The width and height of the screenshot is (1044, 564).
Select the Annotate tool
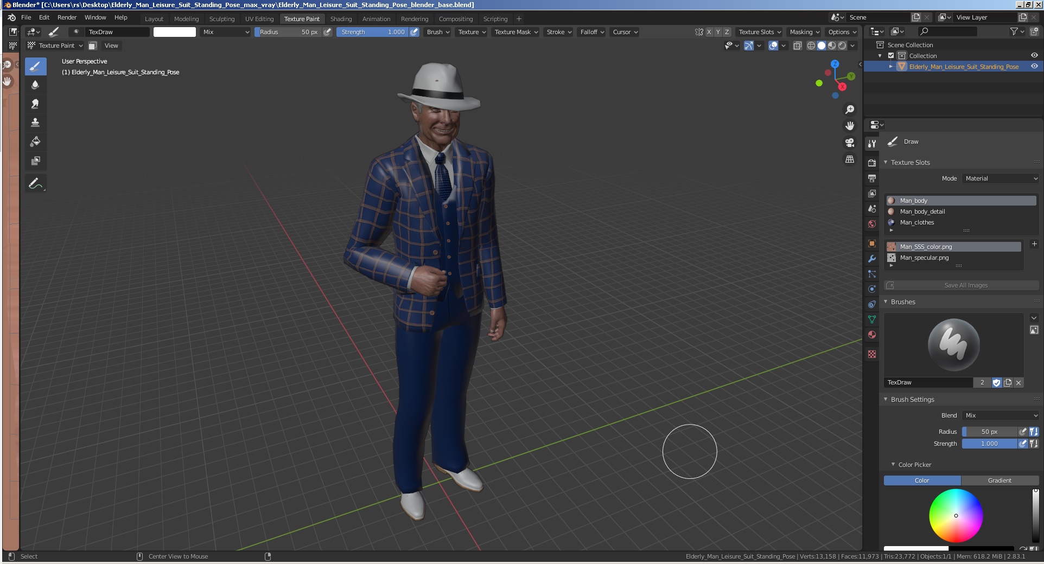(35, 183)
